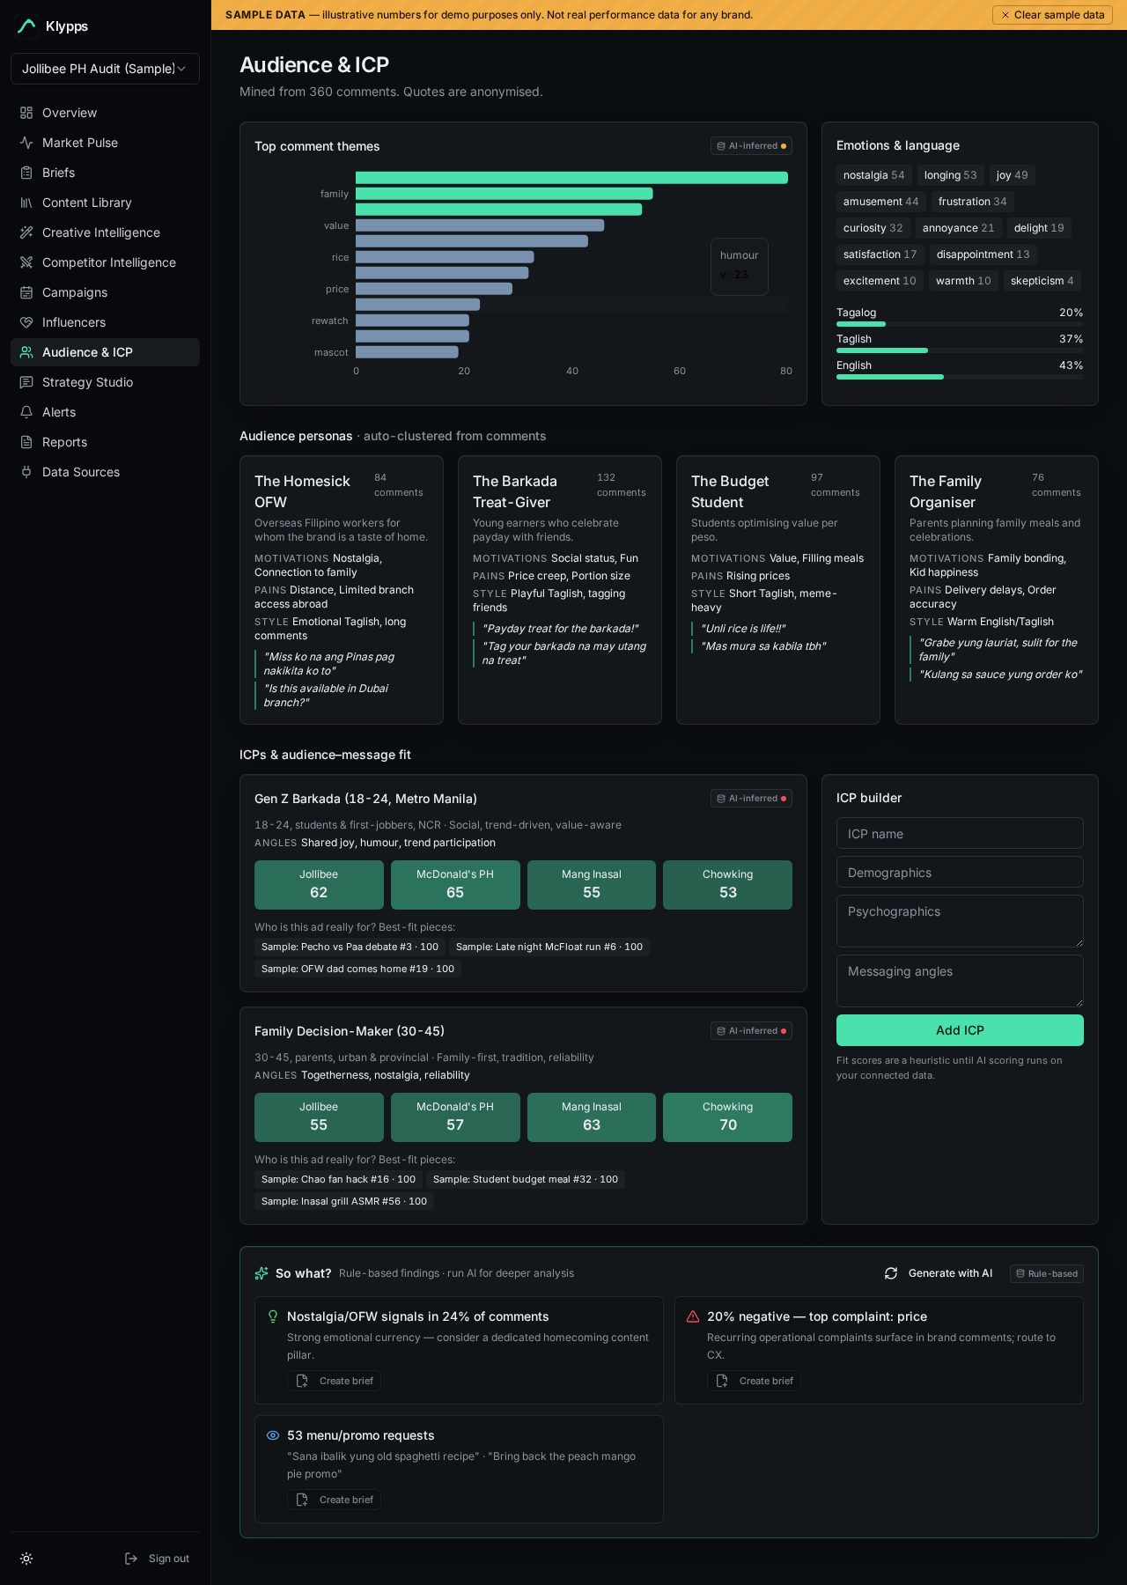Select the Audience & ICP people icon
Screen dimensions: 1127x1585
[26, 352]
